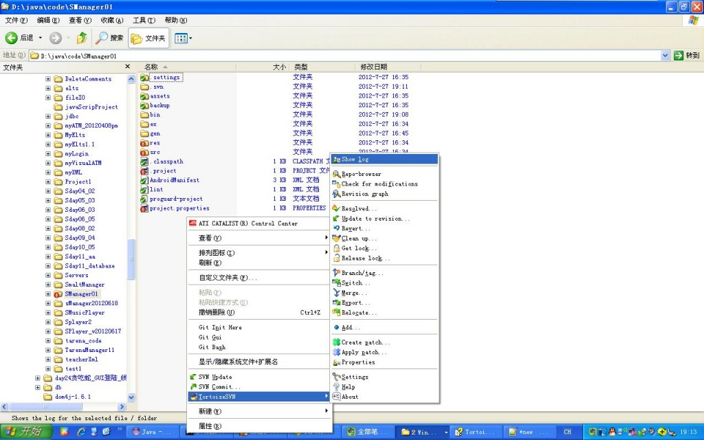Image resolution: width=704 pixels, height=440 pixels.
Task: Open the address bar dropdown arrow
Action: (x=665, y=55)
